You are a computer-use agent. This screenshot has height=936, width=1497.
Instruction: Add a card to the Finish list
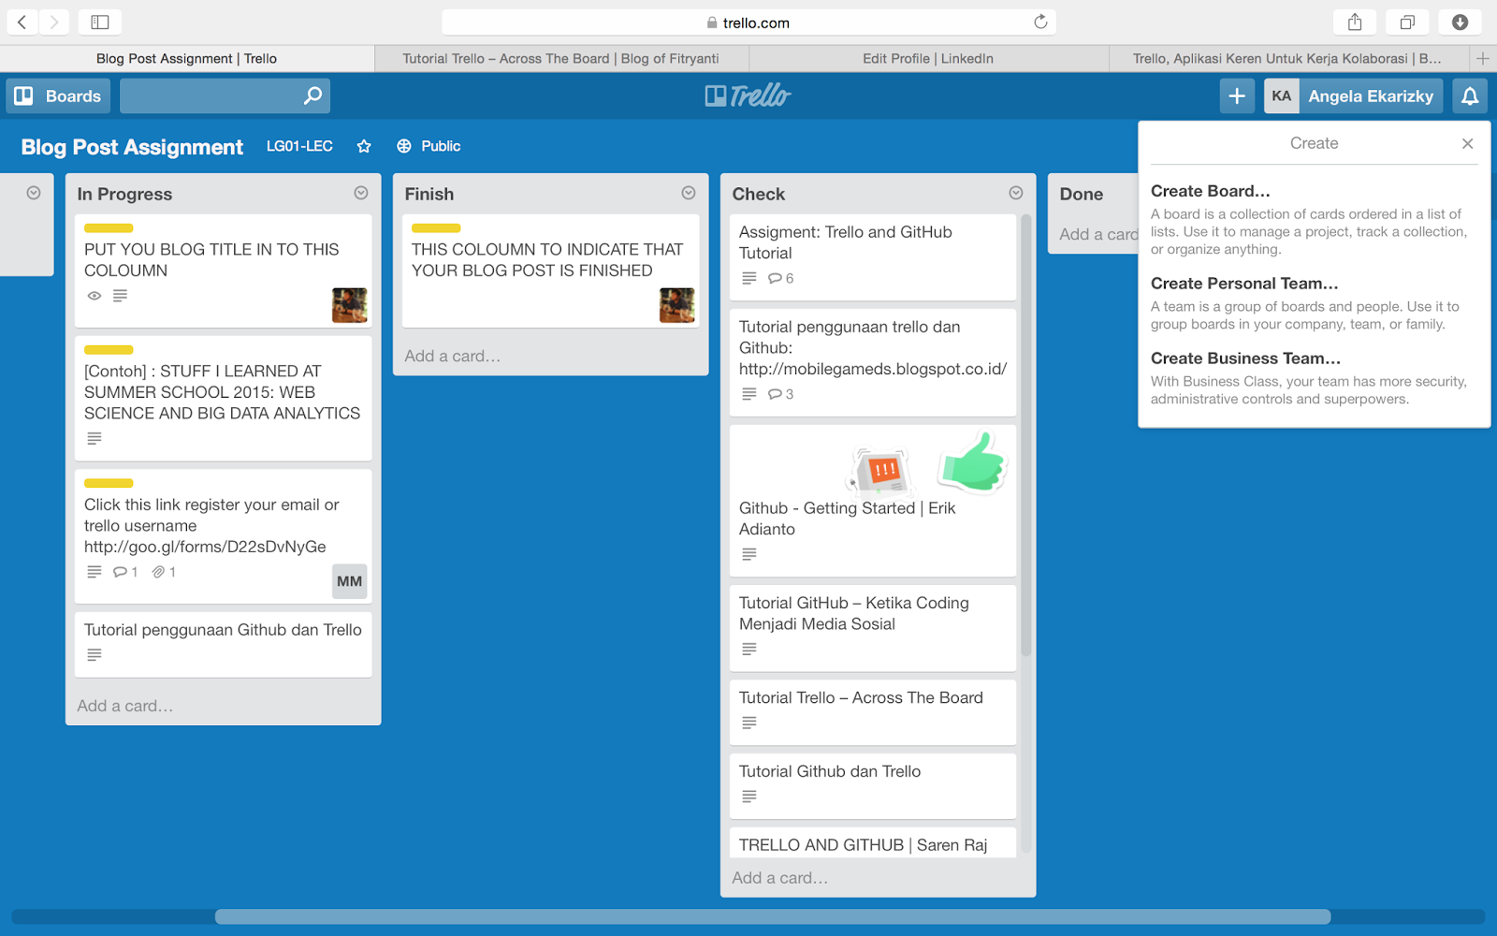pyautogui.click(x=453, y=356)
